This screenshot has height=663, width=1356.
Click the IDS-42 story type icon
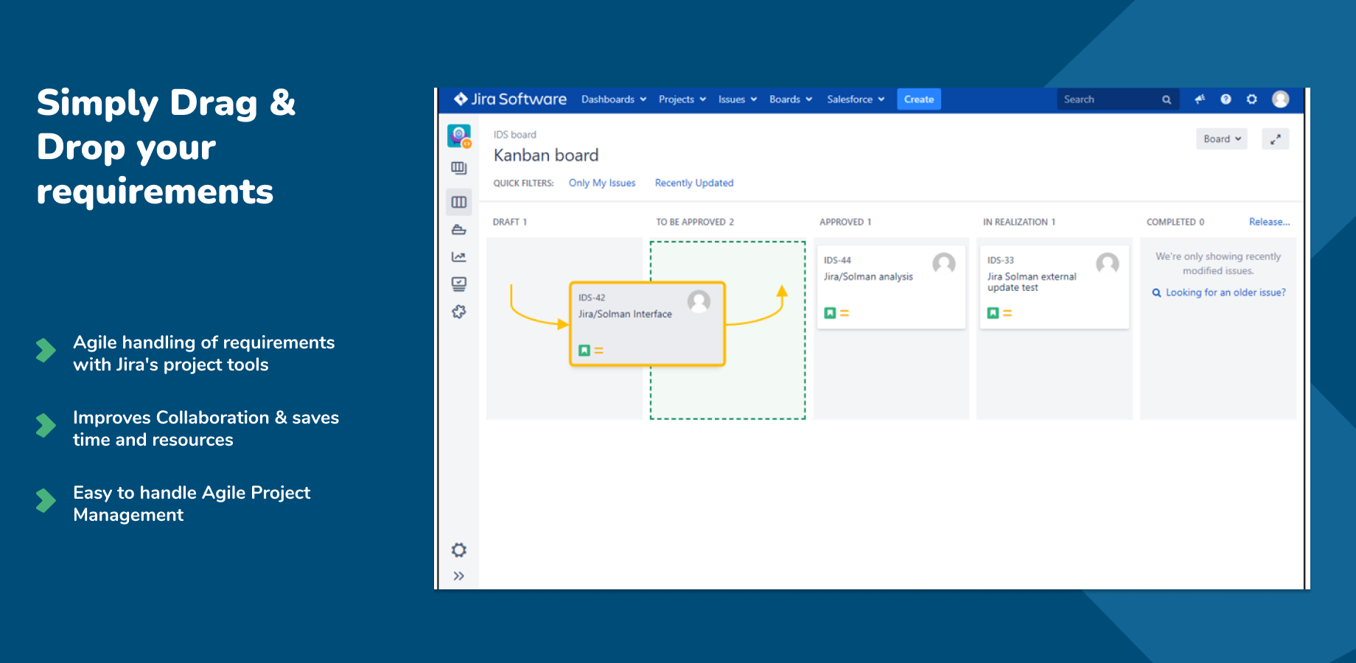coord(584,351)
